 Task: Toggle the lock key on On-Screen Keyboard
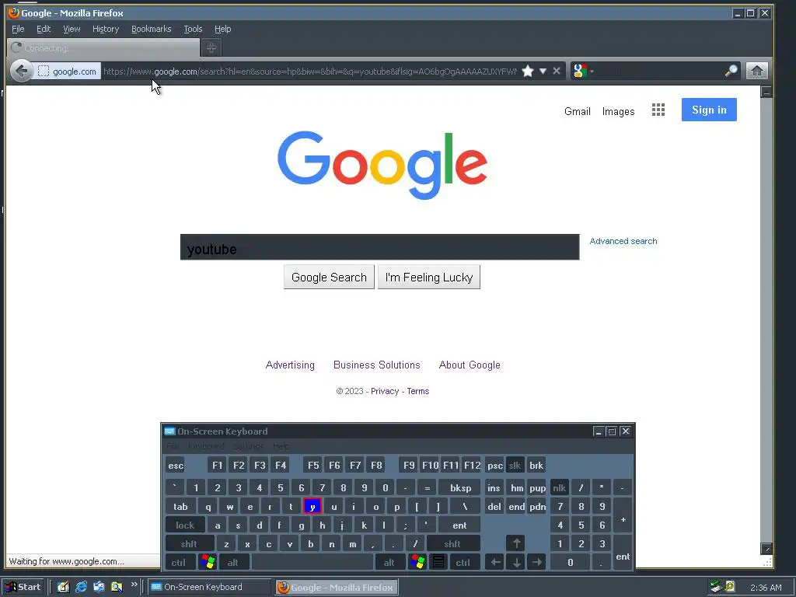point(185,525)
